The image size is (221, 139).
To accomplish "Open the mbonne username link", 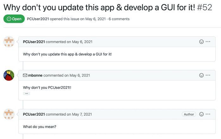I will coord(35,75).
